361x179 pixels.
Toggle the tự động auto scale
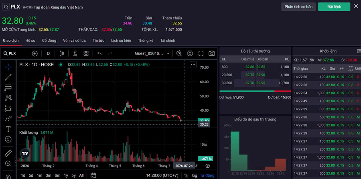[207, 175]
